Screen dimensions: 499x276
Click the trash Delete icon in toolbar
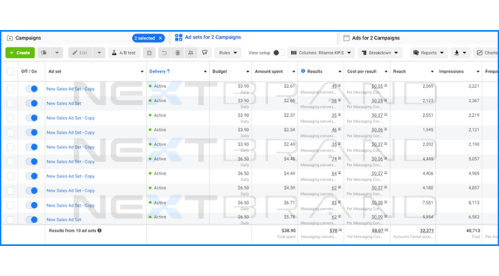(x=178, y=53)
